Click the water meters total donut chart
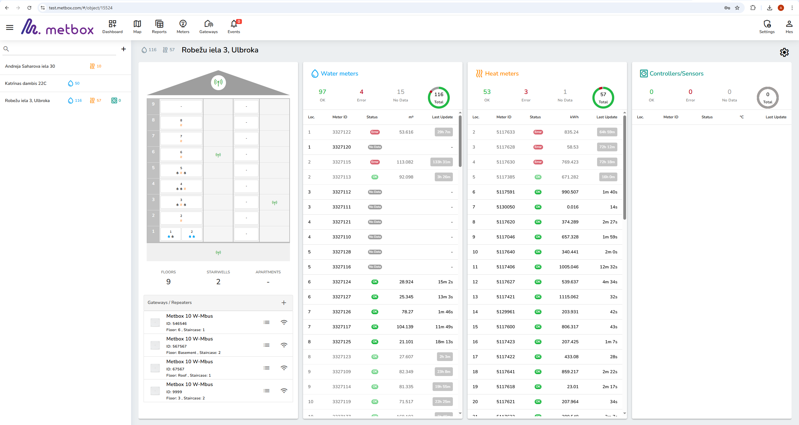This screenshot has height=425, width=799. [x=439, y=98]
